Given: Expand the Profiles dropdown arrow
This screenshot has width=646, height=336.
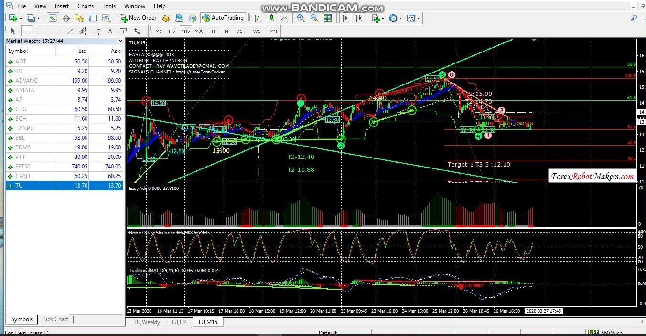Looking at the screenshot, I should click(x=39, y=18).
